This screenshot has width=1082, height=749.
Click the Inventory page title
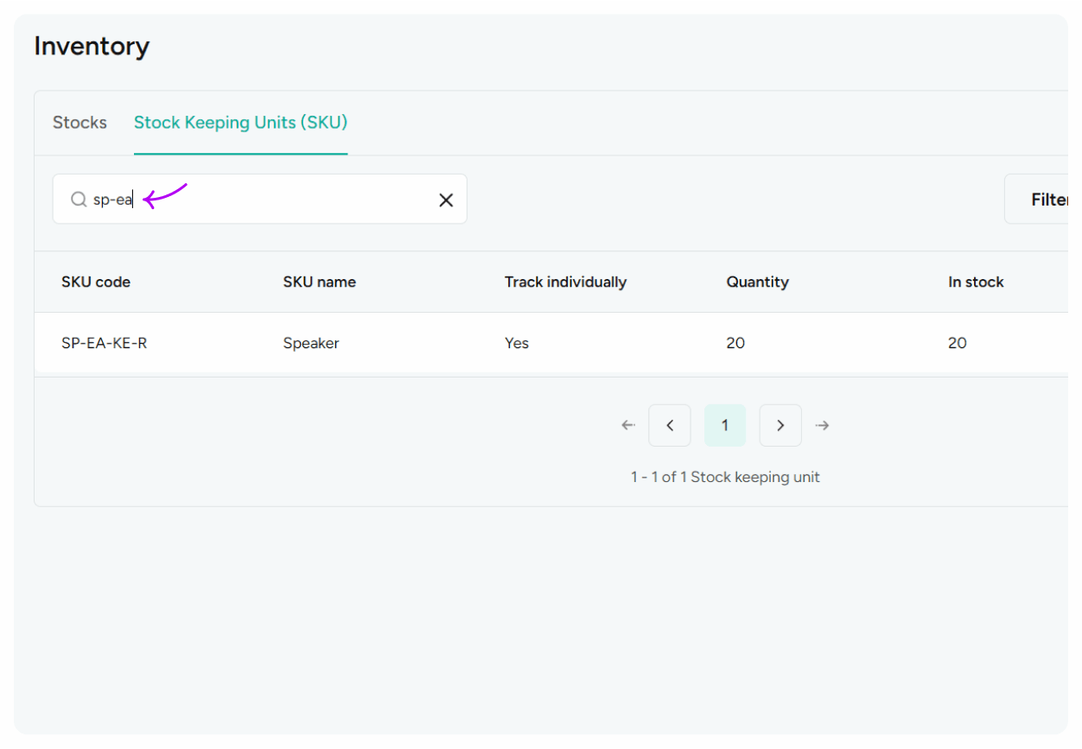click(x=92, y=46)
